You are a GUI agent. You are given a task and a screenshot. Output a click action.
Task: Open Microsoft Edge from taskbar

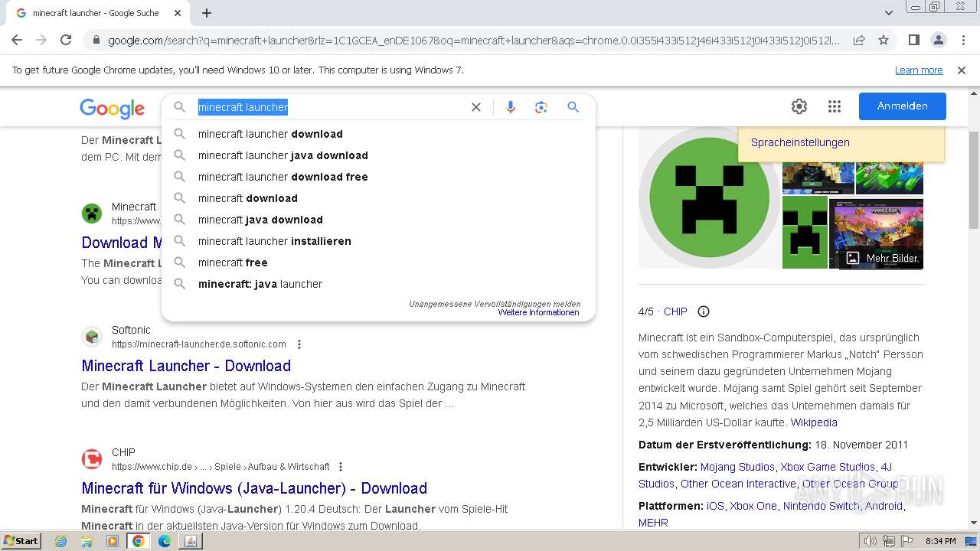pos(164,541)
